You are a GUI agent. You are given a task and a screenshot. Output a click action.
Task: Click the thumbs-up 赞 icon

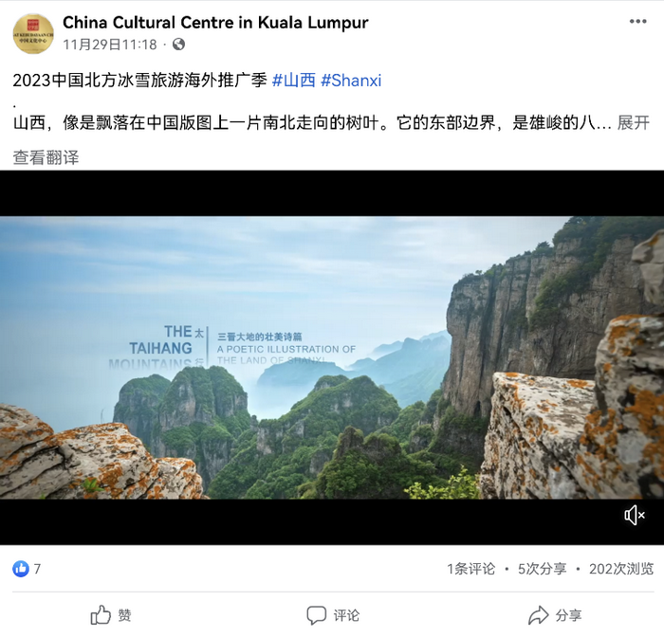coord(101,614)
